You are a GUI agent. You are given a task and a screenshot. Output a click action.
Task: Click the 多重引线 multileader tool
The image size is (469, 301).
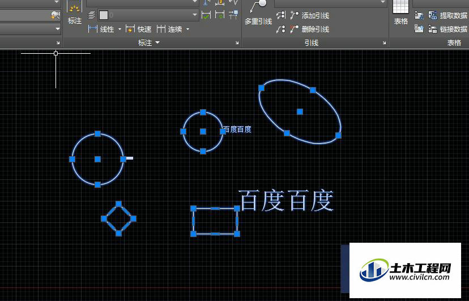[x=258, y=13]
